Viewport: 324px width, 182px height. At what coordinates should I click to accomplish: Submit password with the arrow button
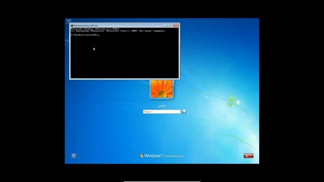(184, 111)
